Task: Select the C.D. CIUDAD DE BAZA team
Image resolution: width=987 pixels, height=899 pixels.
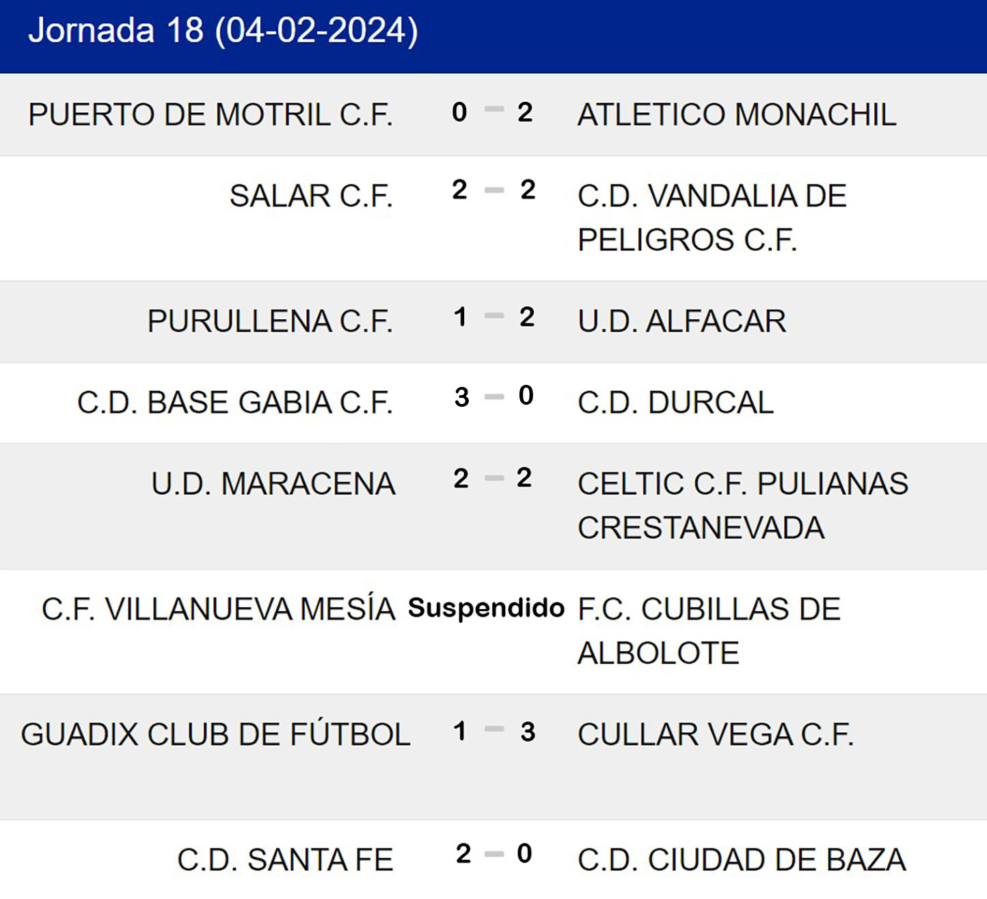Action: [x=742, y=860]
